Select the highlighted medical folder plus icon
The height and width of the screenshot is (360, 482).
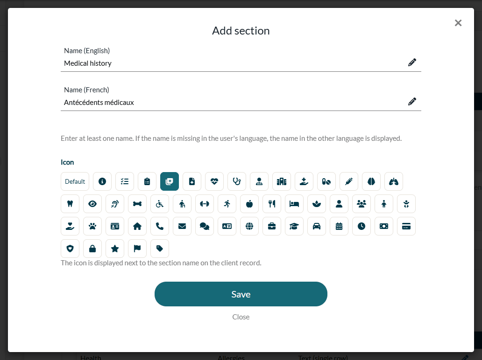pyautogui.click(x=170, y=181)
